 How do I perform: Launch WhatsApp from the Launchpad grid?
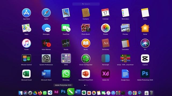pos(66,74)
